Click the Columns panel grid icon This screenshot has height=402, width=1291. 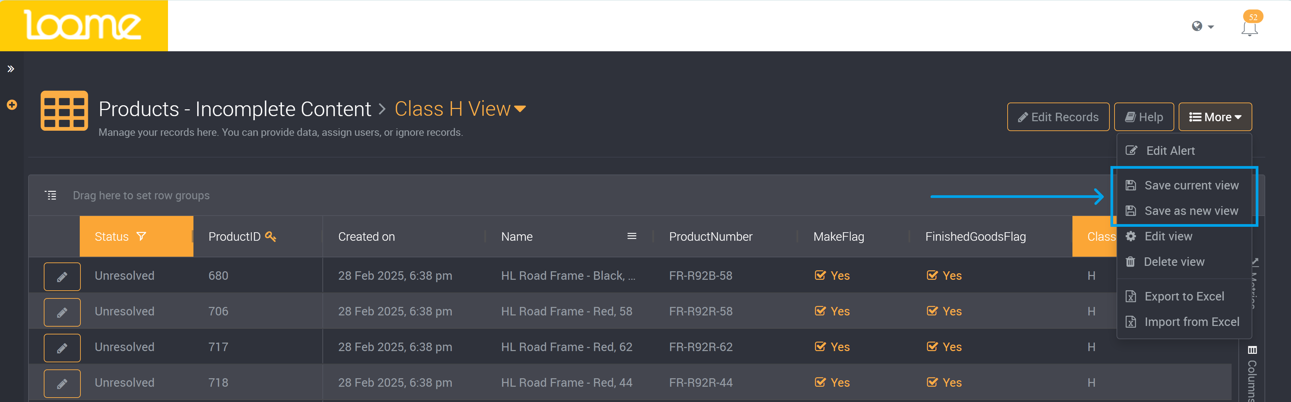pos(1252,349)
